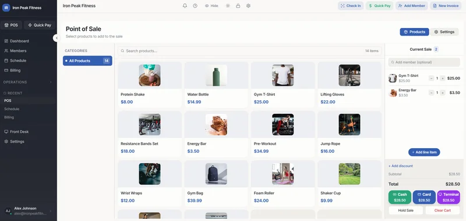Select recent POS entry
The image size is (466, 221).
[8, 101]
